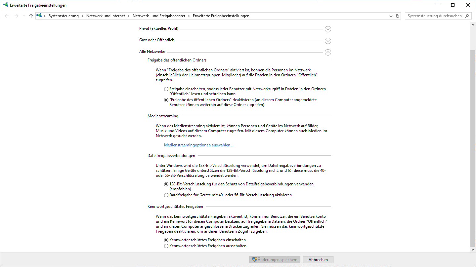Select Freigabe einschalten for public folder
This screenshot has height=267, width=476.
point(166,89)
